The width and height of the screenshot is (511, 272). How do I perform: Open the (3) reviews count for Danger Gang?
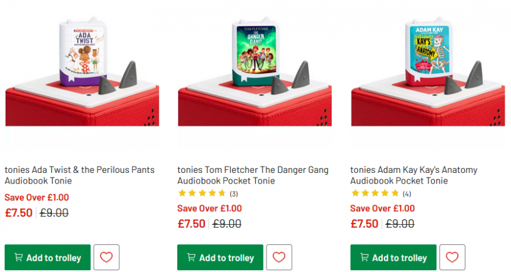click(234, 194)
